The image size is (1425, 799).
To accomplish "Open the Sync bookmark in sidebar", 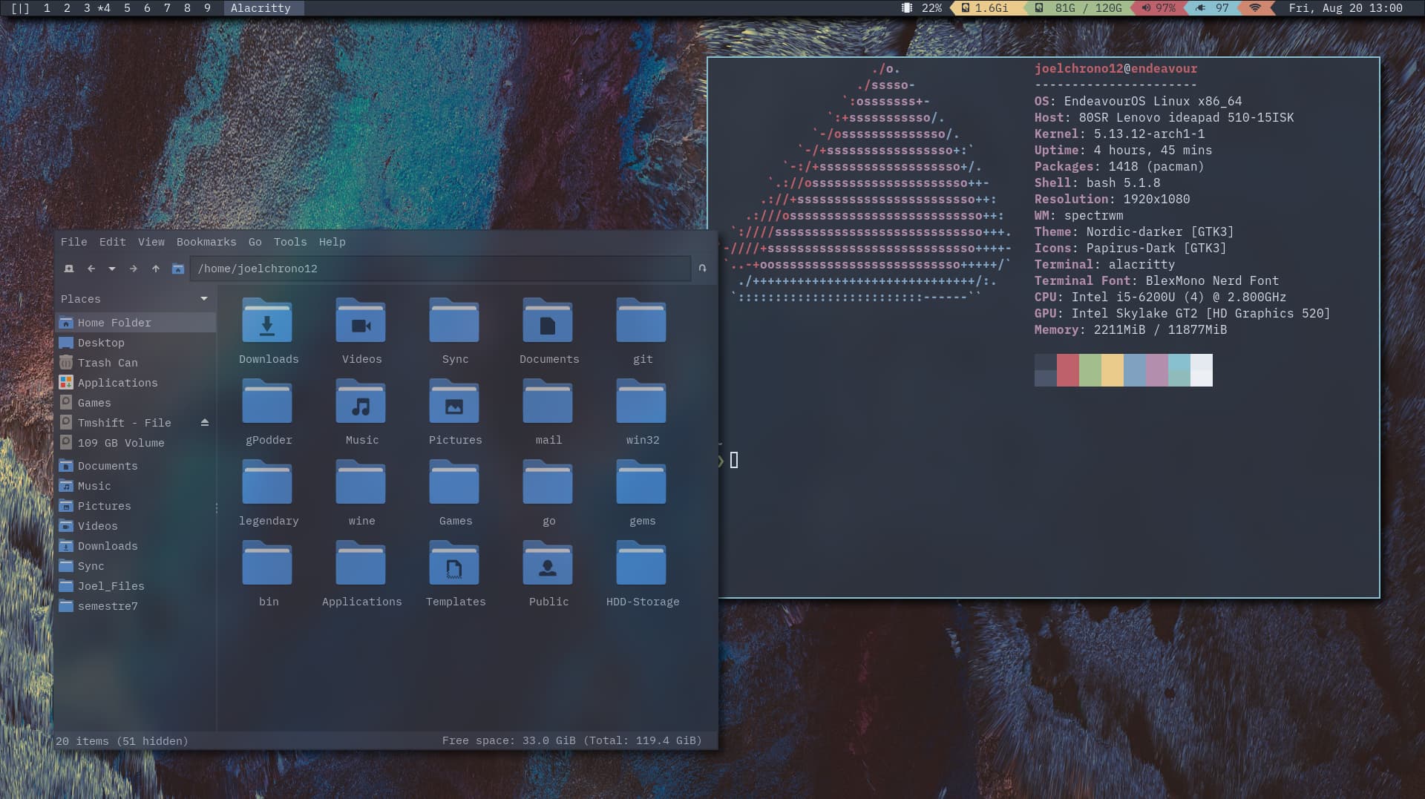I will 136,566.
